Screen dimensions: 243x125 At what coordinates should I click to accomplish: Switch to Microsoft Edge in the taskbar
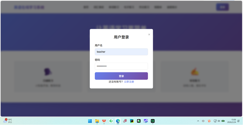118,121
